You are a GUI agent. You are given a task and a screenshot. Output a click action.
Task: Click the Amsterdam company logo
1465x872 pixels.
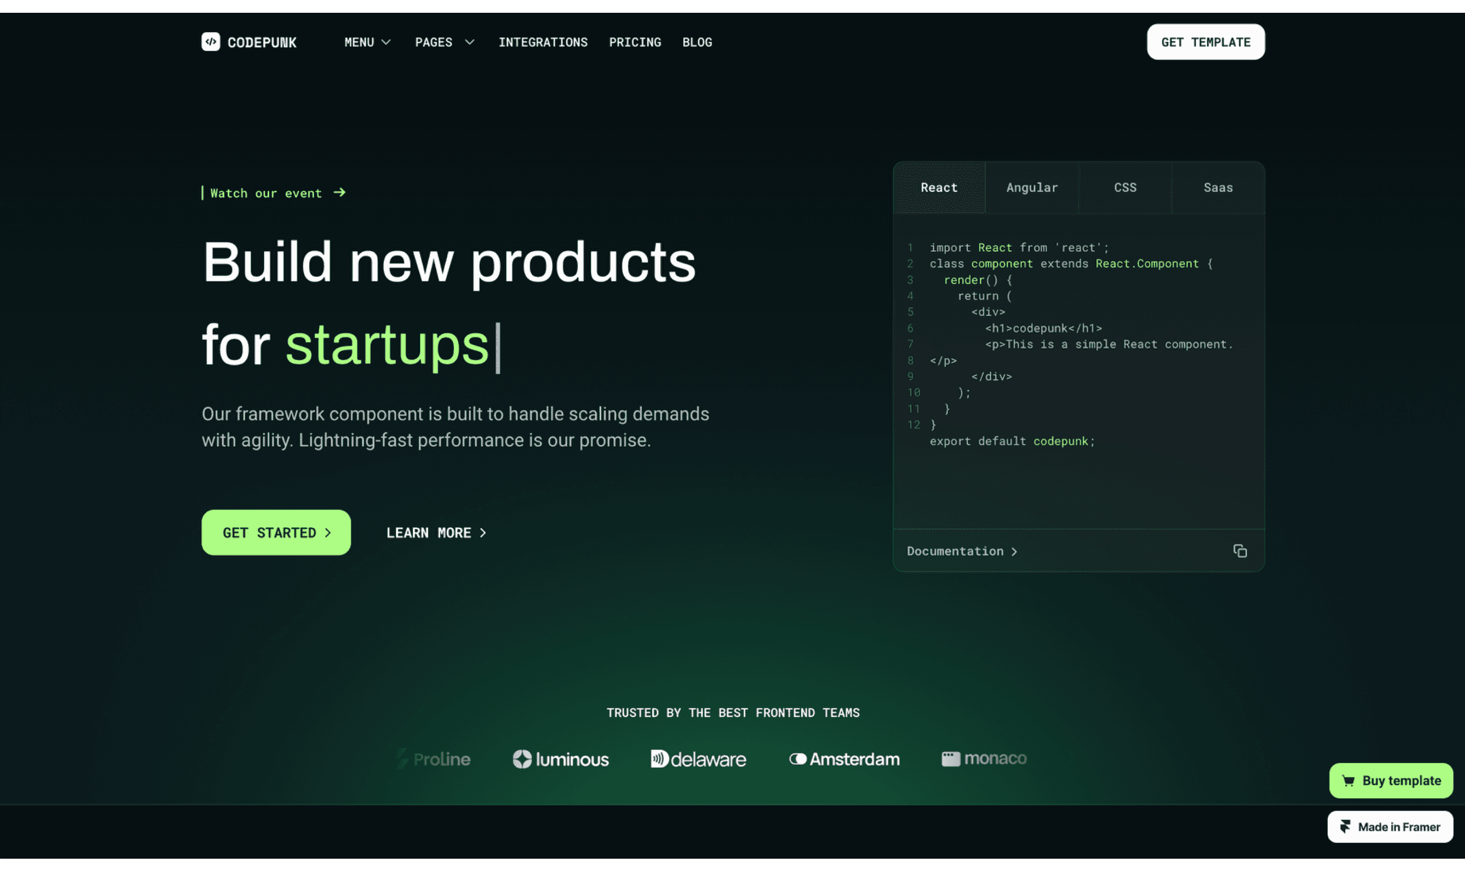tap(844, 759)
